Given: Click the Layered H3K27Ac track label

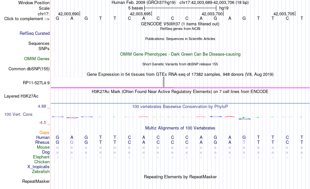Looking at the screenshot, I should [21, 96].
